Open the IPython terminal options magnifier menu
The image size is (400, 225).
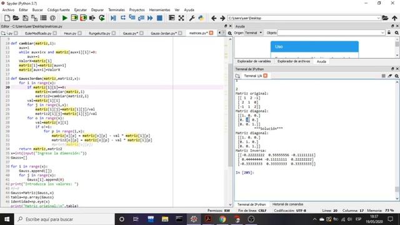click(x=397, y=76)
